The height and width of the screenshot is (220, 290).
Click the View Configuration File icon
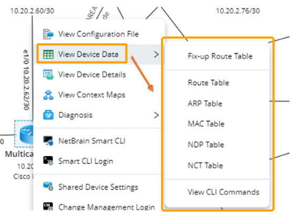pos(48,34)
